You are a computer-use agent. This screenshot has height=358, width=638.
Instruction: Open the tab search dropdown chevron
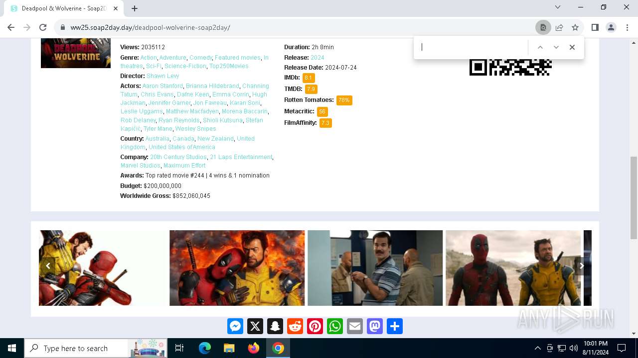558,7
